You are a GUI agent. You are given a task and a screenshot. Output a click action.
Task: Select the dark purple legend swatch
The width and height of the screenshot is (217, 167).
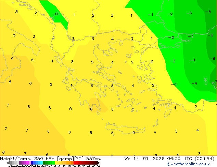click(20, 163)
